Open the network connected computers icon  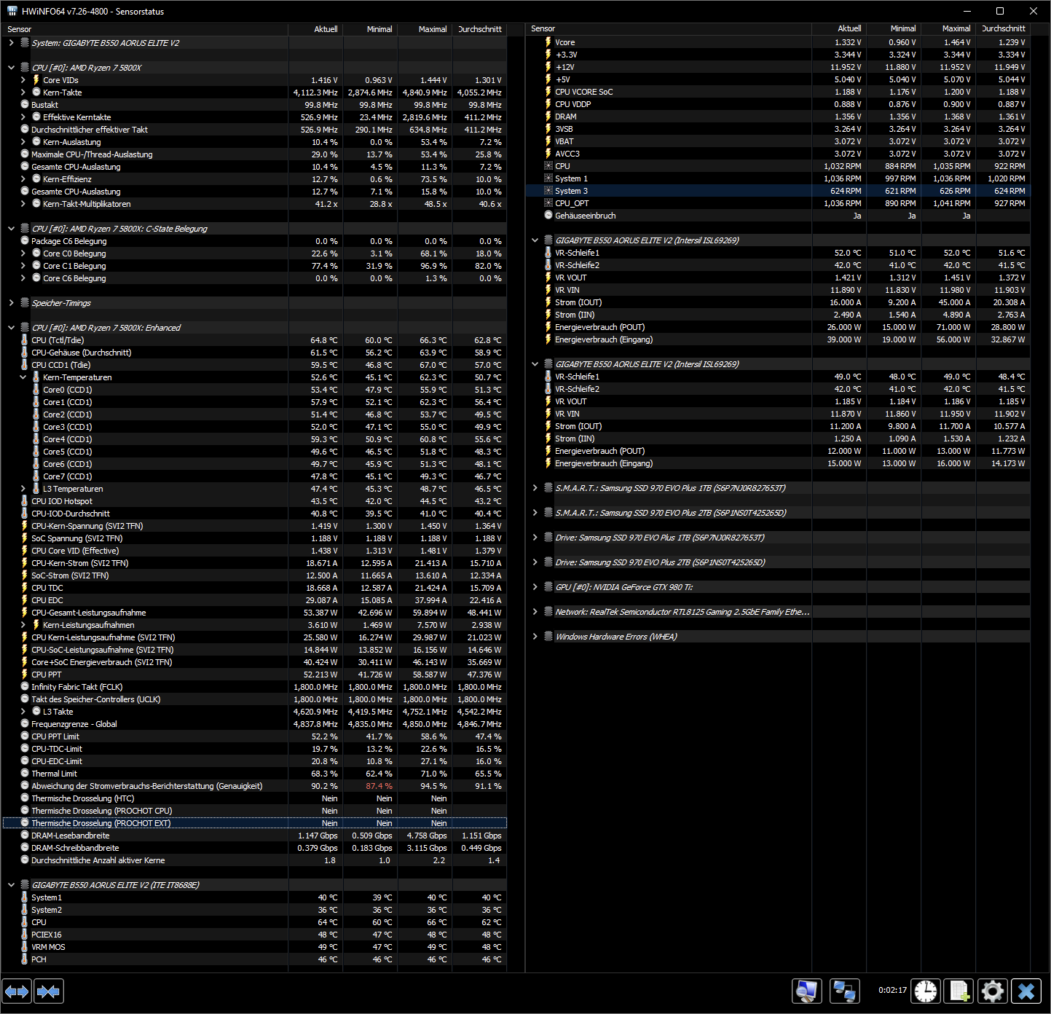(x=844, y=991)
